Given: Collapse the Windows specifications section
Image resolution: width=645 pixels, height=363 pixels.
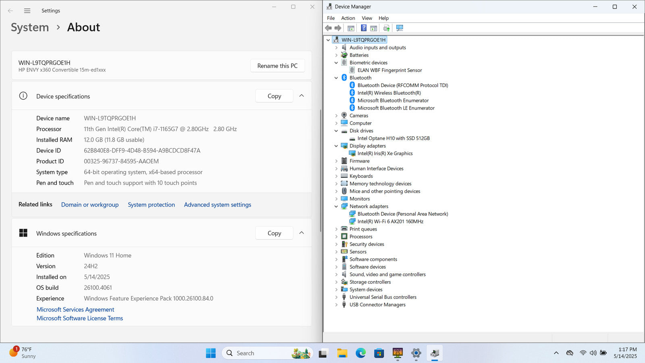Looking at the screenshot, I should click(302, 233).
